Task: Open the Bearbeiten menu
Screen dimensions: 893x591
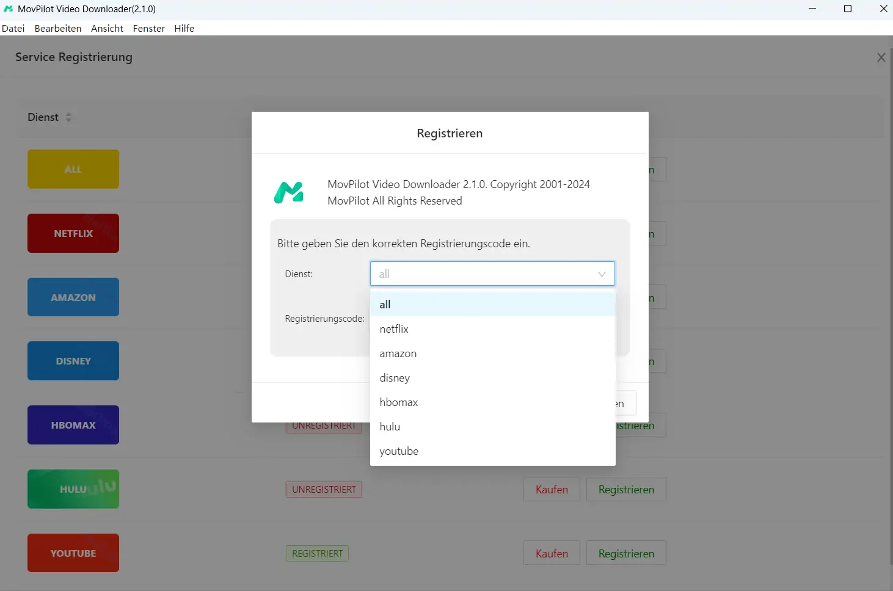Action: 58,28
